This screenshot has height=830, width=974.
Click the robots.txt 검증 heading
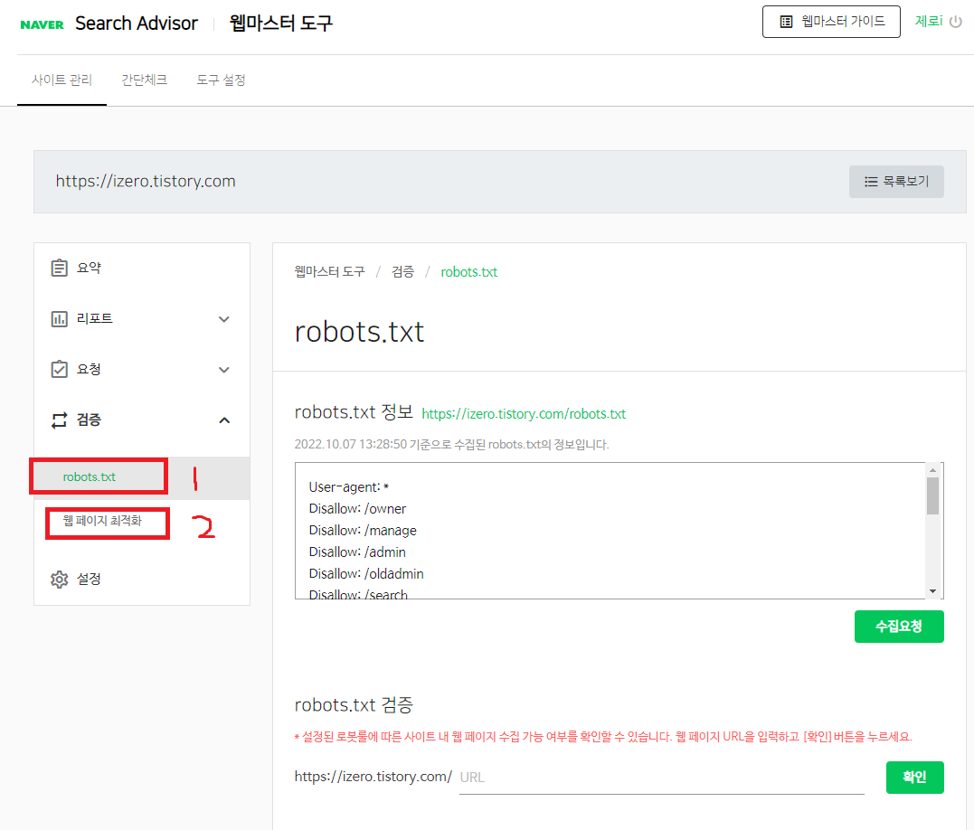(355, 705)
